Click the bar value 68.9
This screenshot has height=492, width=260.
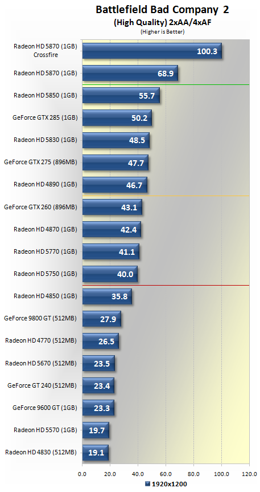[x=165, y=74]
